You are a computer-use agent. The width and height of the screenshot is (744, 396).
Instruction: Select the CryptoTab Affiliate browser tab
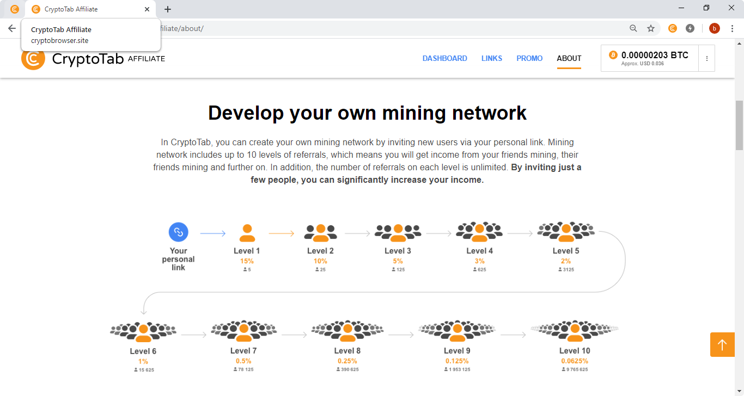91,9
